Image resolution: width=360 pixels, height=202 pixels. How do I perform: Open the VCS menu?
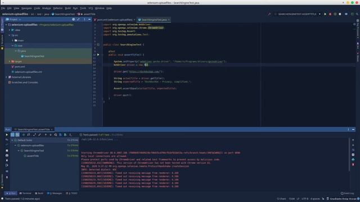(x=91, y=8)
